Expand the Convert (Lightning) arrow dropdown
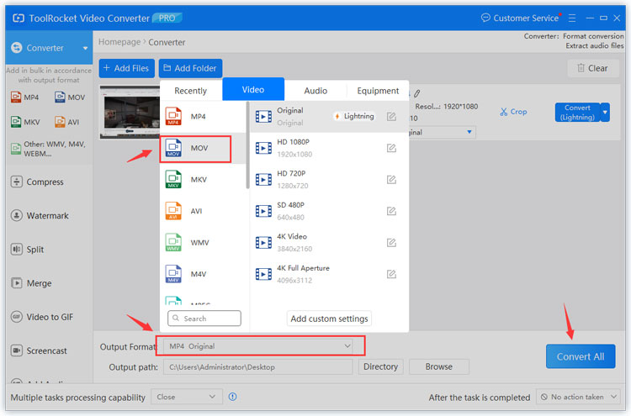The height and width of the screenshot is (416, 631). pos(605,112)
